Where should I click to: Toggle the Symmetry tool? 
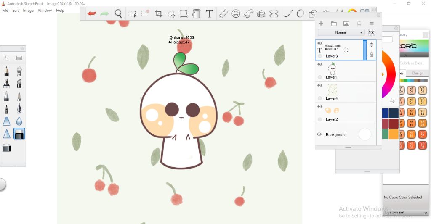274,14
